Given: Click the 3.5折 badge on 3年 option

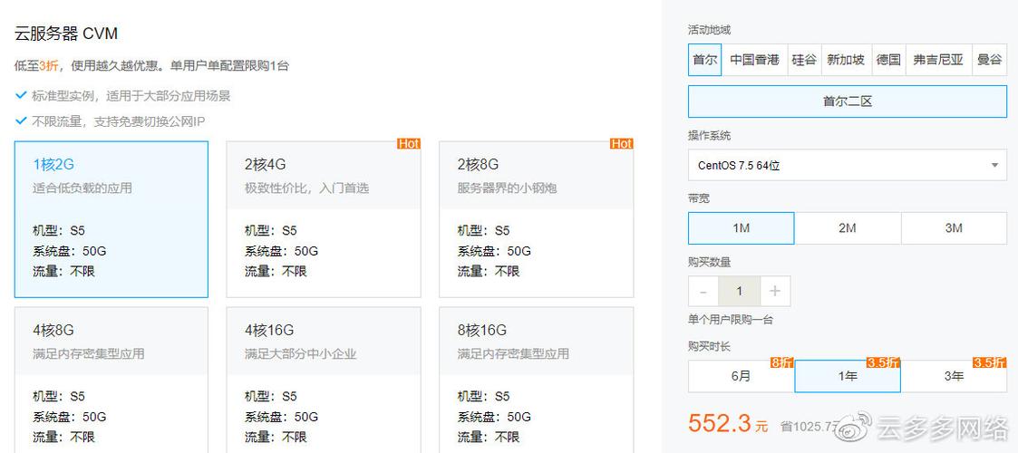Looking at the screenshot, I should tap(989, 362).
